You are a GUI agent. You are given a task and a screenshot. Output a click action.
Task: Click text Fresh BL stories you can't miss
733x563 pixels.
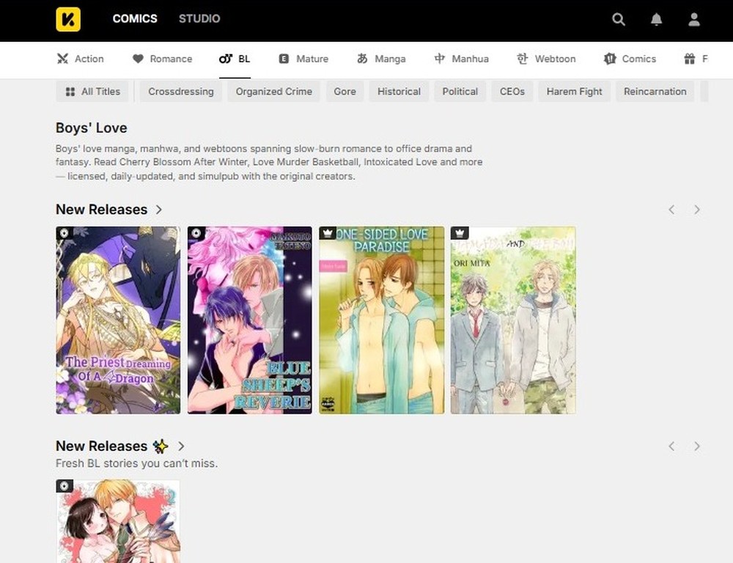[x=136, y=463]
